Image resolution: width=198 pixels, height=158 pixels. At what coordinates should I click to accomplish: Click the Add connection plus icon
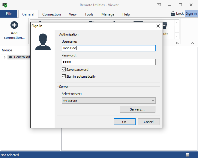tap(14, 25)
